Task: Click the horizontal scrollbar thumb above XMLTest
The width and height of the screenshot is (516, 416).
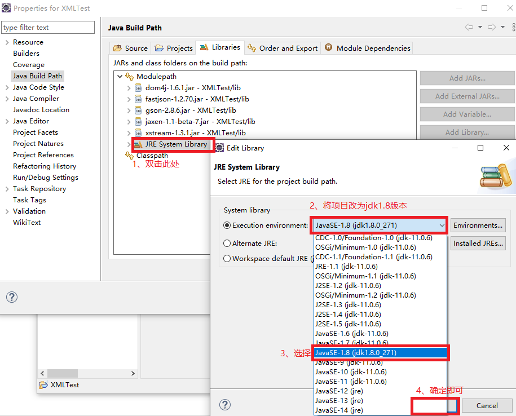Action: coord(63,373)
